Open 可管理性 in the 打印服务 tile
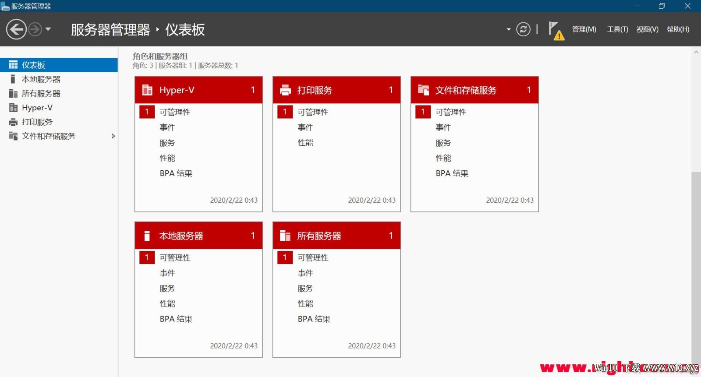This screenshot has height=377, width=701. pos(313,112)
